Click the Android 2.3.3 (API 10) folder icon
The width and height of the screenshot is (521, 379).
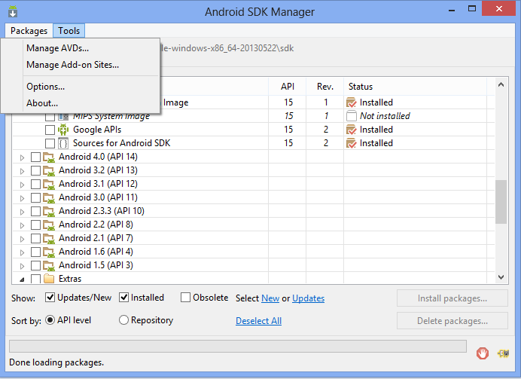click(x=49, y=212)
